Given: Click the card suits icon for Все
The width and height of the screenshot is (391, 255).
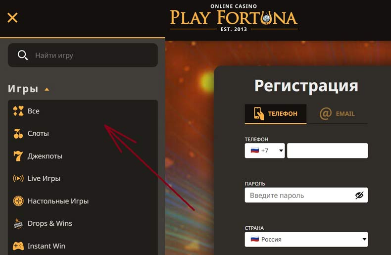Looking at the screenshot, I should click(18, 111).
